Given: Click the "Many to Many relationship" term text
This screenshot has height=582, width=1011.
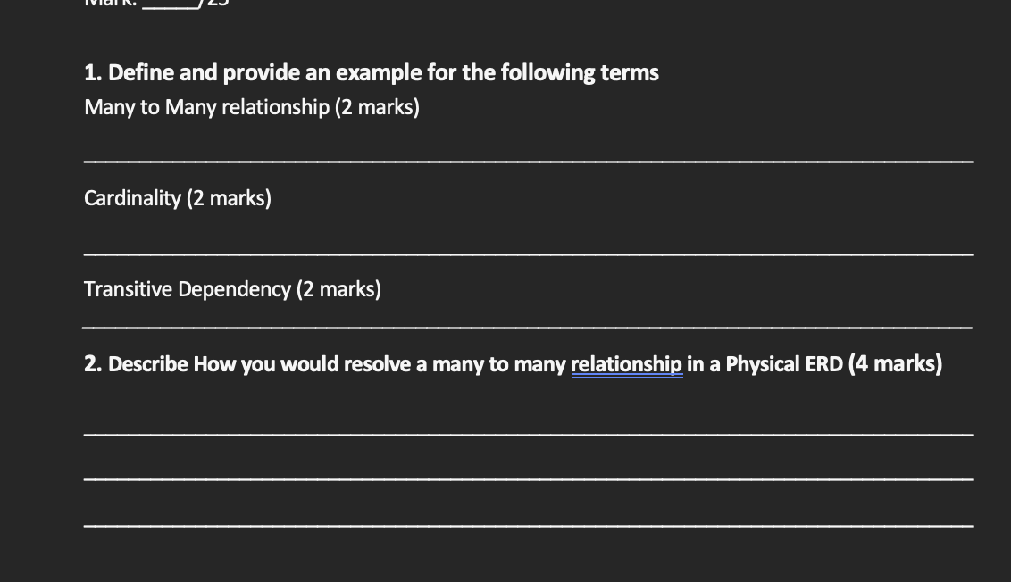Looking at the screenshot, I should 206,107.
